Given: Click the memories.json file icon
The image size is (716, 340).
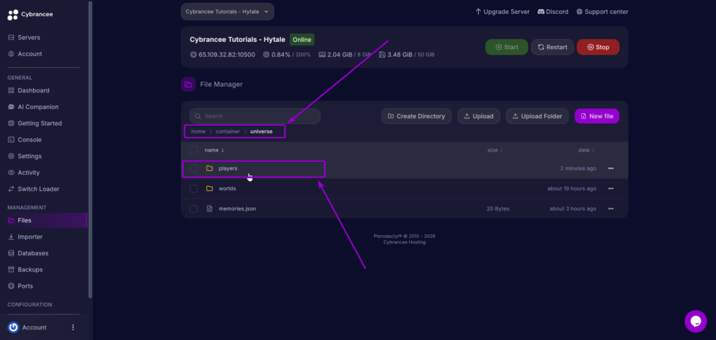Looking at the screenshot, I should tap(209, 208).
